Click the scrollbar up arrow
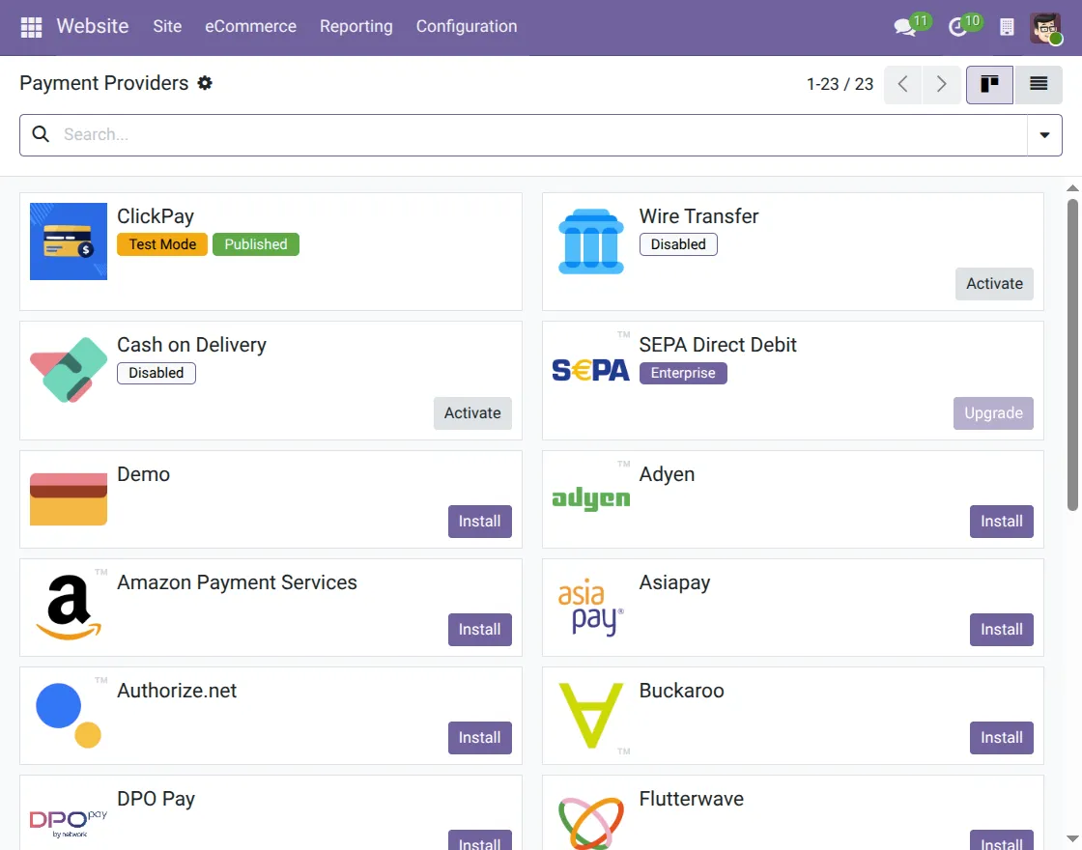Viewport: 1082px width, 850px height. [1072, 187]
